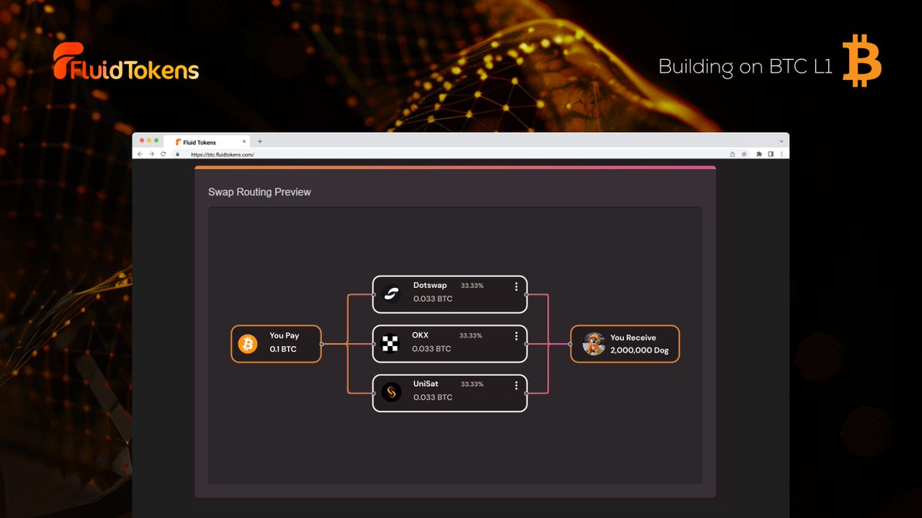922x518 pixels.
Task: Click the share page icon in address bar
Action: 732,154
